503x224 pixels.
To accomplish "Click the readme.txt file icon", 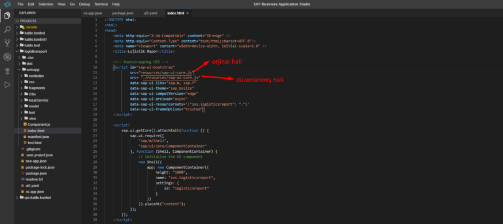I will point(23,179).
